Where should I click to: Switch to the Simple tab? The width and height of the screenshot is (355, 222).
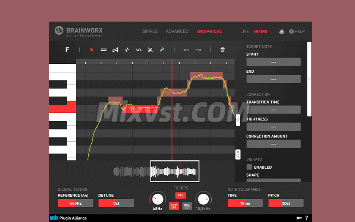point(150,31)
